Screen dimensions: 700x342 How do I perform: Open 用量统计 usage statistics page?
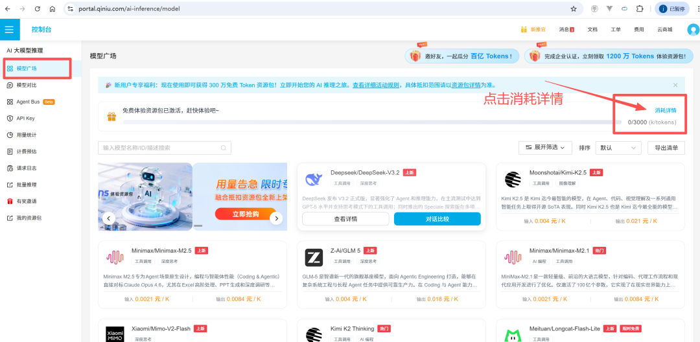click(26, 135)
